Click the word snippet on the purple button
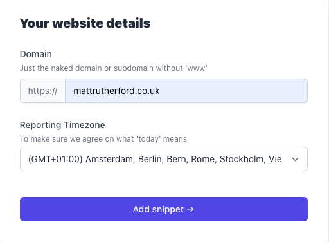Image resolution: width=329 pixels, height=242 pixels. click(168, 209)
